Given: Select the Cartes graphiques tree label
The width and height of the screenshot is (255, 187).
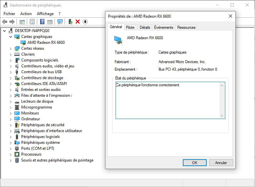Looking at the screenshot, I should (37, 37).
